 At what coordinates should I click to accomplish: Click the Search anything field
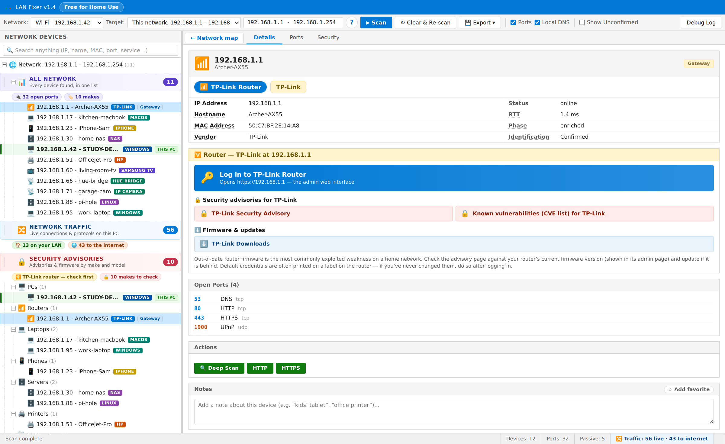[90, 50]
